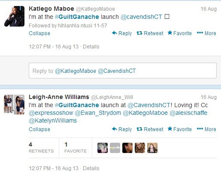This screenshot has height=177, width=221.
Task: Click Katlego Maboe's profile picture
Action: [x=14, y=16]
